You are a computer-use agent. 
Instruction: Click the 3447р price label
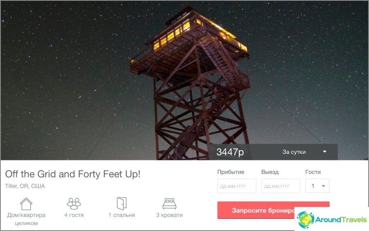(x=230, y=152)
